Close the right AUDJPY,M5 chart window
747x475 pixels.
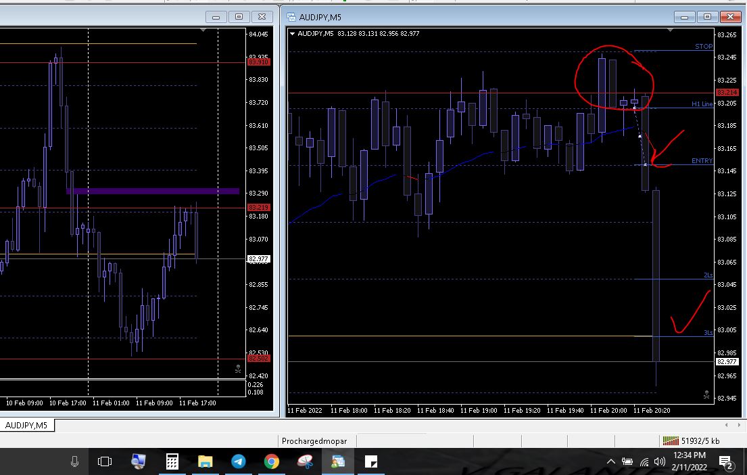[730, 17]
